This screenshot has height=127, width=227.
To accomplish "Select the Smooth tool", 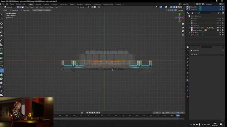I will 1,83.
